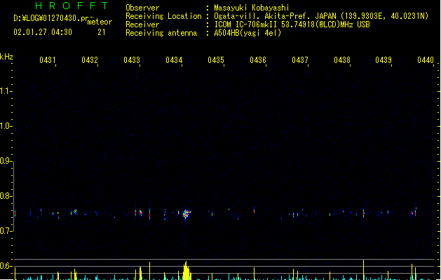Click the 0438 time marker
The width and height of the screenshot is (441, 280).
pos(342,59)
